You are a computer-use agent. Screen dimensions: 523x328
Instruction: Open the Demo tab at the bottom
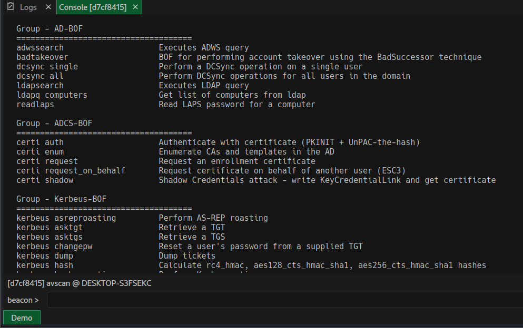click(x=22, y=317)
